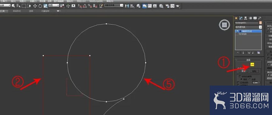272x115 pixels.
Task: Toggle keyboard shortcut override icon
Action: coord(74,6)
